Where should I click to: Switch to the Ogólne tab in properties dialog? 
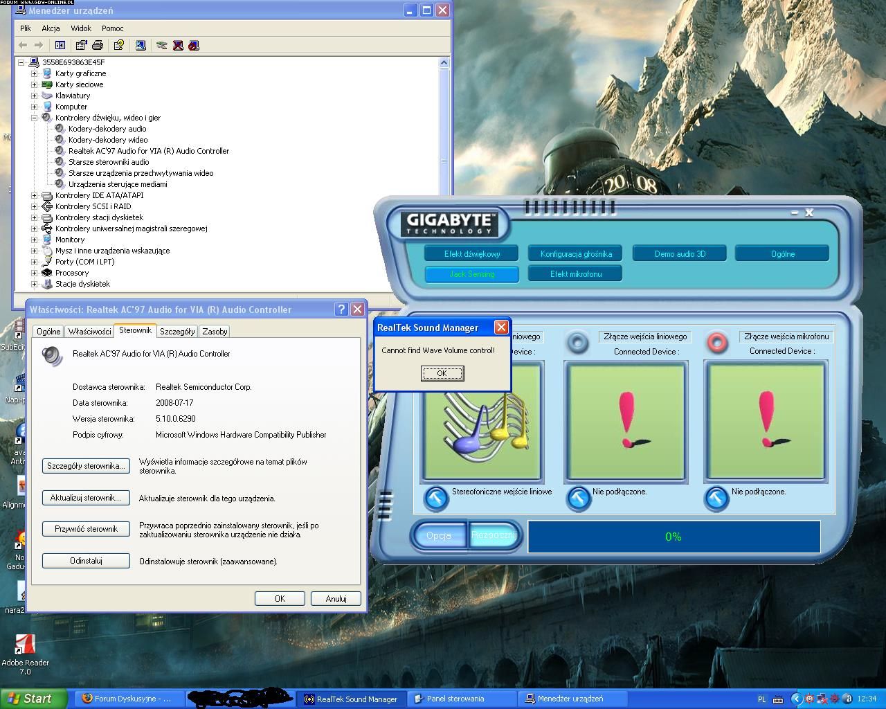[48, 332]
